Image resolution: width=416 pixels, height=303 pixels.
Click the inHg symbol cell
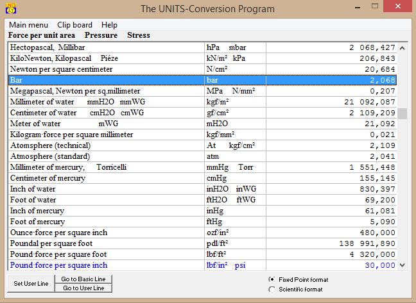[x=236, y=211]
